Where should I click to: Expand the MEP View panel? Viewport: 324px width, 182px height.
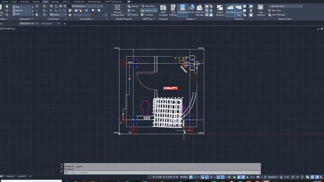pos(149,19)
